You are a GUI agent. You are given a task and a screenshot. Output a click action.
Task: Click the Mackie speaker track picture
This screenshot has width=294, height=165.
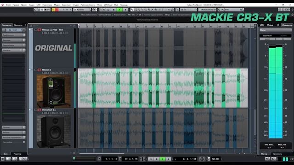coord(54,91)
